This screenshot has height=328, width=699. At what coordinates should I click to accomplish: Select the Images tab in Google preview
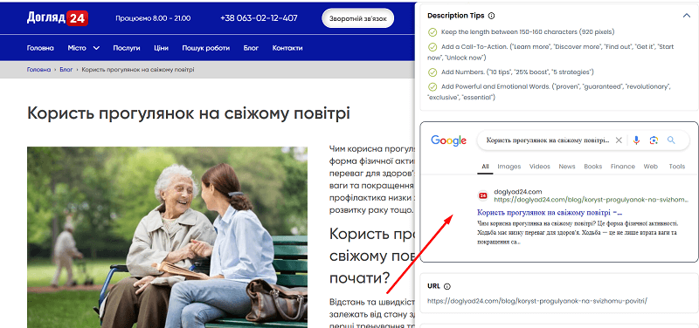pyautogui.click(x=509, y=167)
